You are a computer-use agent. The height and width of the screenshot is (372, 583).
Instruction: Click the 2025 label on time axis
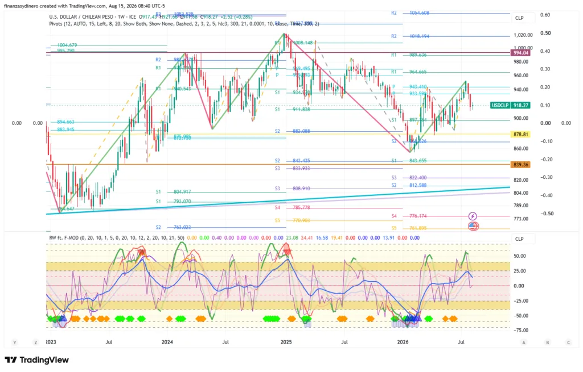286,342
